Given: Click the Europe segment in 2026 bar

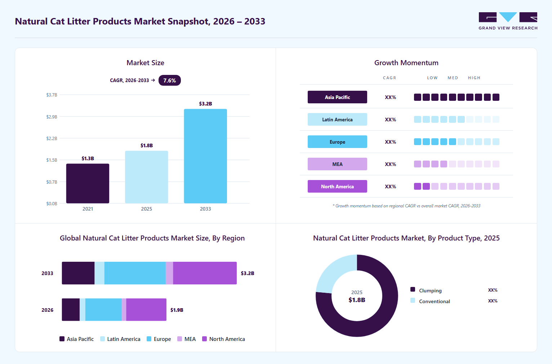Looking at the screenshot, I should coord(103,310).
